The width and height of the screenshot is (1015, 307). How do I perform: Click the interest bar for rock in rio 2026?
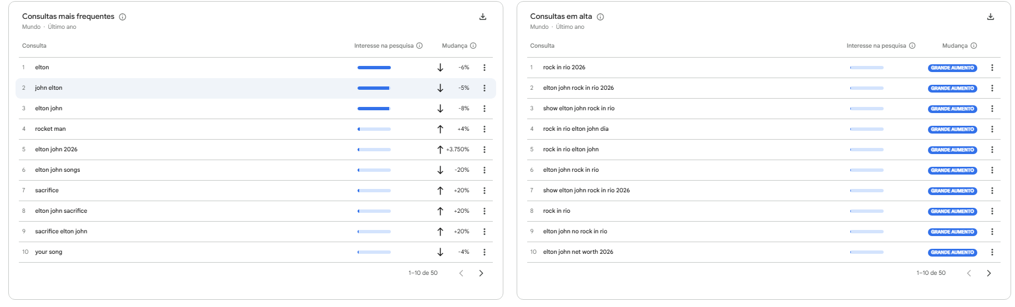(x=866, y=68)
